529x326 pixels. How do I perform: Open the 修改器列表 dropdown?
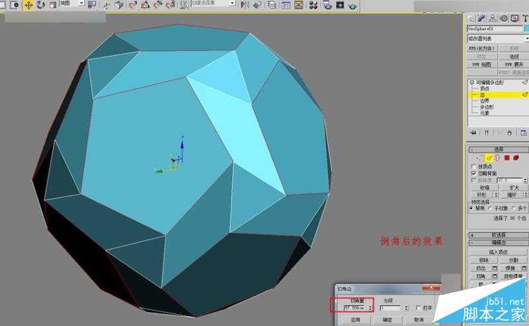(498, 39)
